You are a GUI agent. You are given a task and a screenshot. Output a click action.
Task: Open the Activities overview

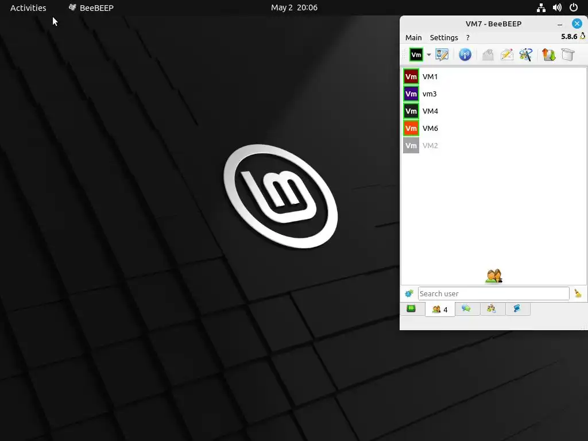[x=28, y=8]
